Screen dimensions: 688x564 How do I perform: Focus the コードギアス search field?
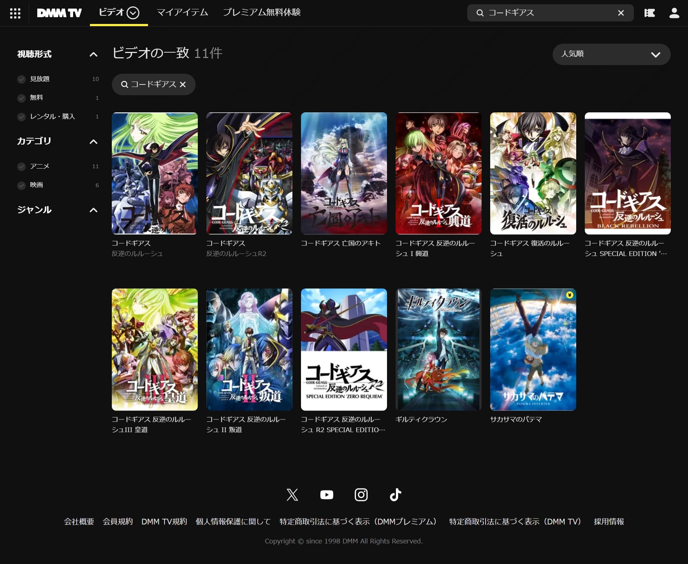tap(550, 13)
